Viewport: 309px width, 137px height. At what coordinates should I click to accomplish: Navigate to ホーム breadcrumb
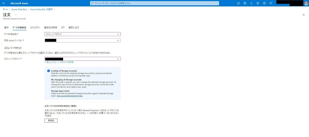[x=5, y=9]
